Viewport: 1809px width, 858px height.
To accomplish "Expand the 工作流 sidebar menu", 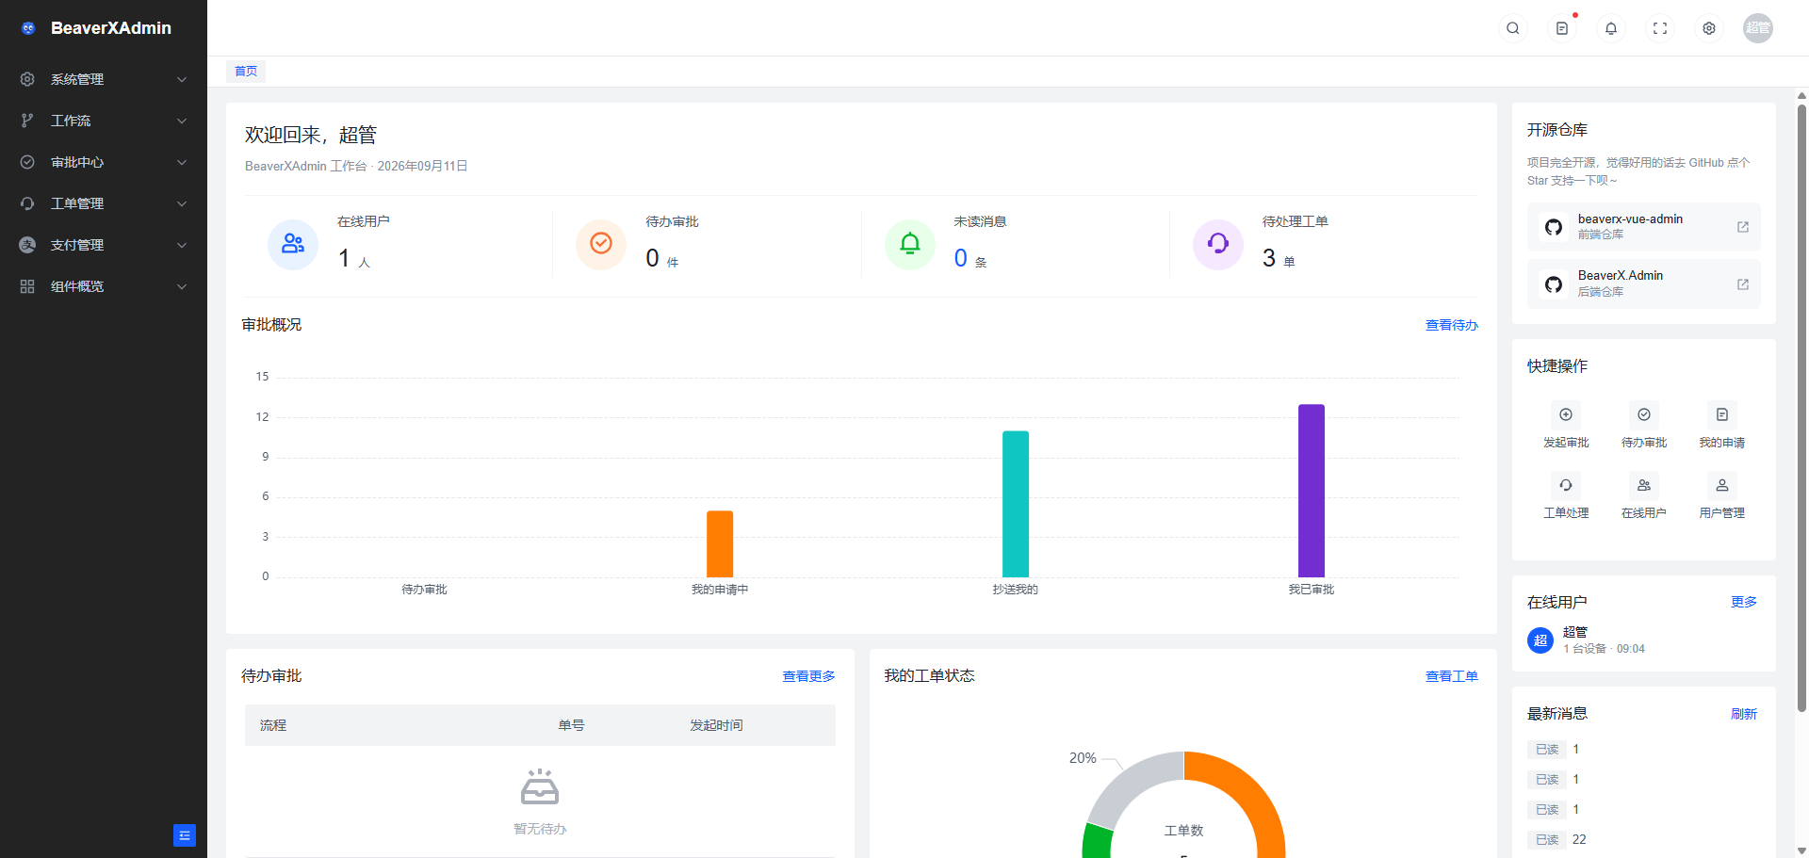I will coord(104,121).
